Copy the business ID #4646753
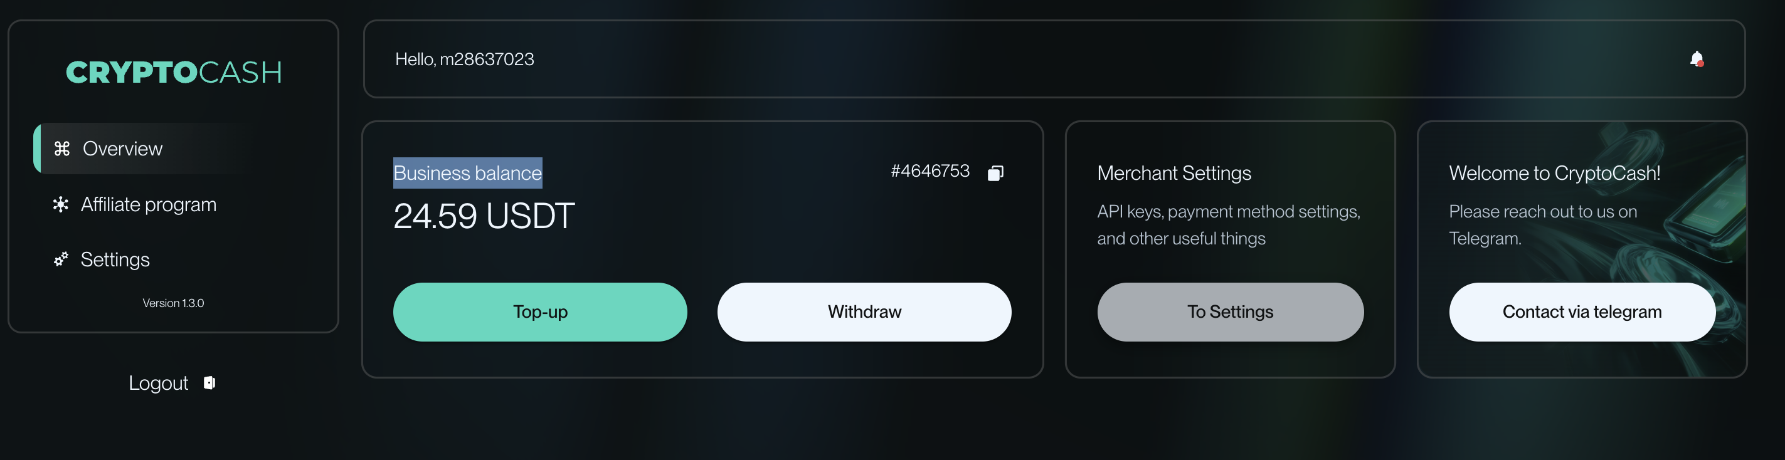This screenshot has height=460, width=1785. 995,172
